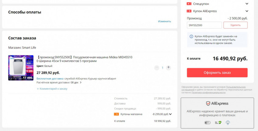Click the rightmost security badge icon
Viewport: 258px width, 131px height.
click(227, 122)
